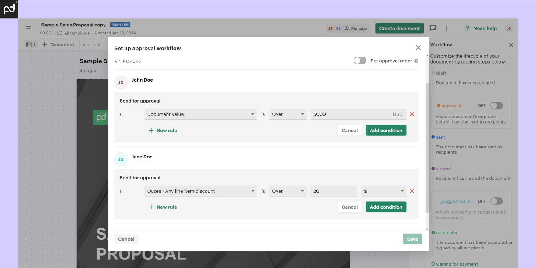
Task: Open the hamburger menu icon
Action: [x=28, y=28]
